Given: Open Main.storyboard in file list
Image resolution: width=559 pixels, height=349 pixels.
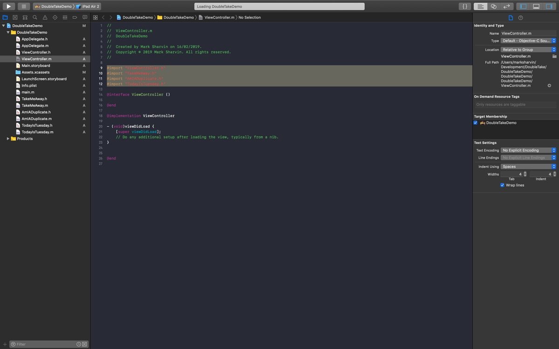Looking at the screenshot, I should [x=35, y=66].
